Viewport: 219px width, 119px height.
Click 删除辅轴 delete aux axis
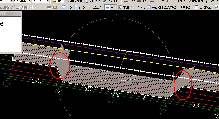[x=196, y=1]
